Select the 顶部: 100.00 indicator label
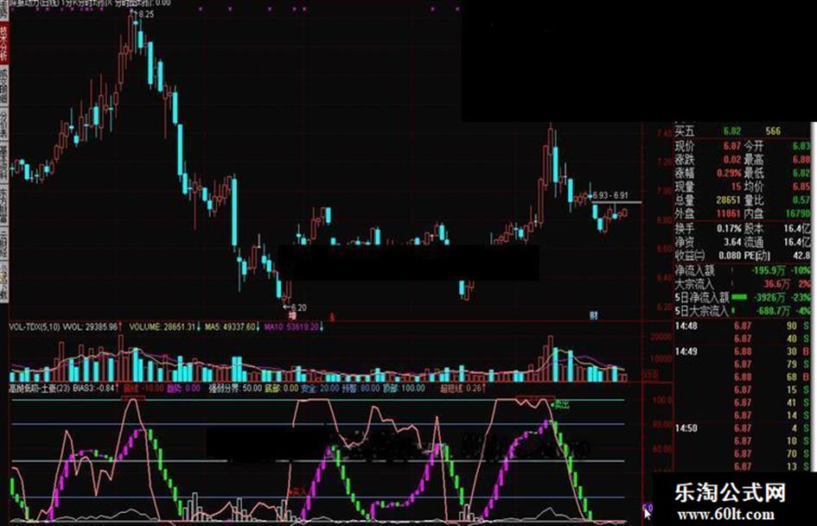This screenshot has height=526, width=817. click(x=404, y=388)
